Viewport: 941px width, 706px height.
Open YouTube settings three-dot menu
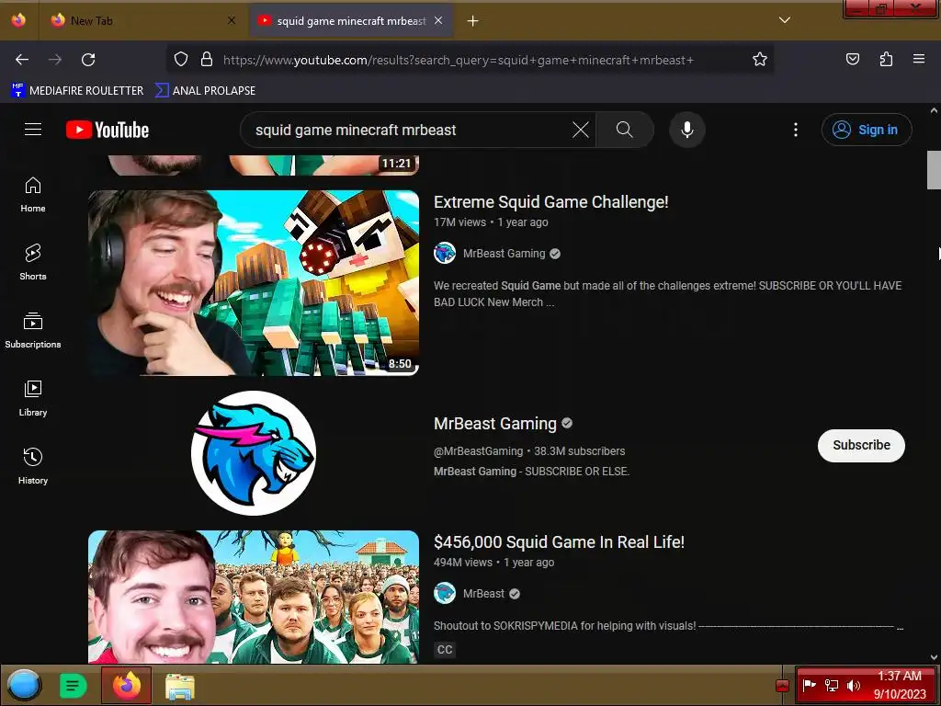pyautogui.click(x=796, y=130)
